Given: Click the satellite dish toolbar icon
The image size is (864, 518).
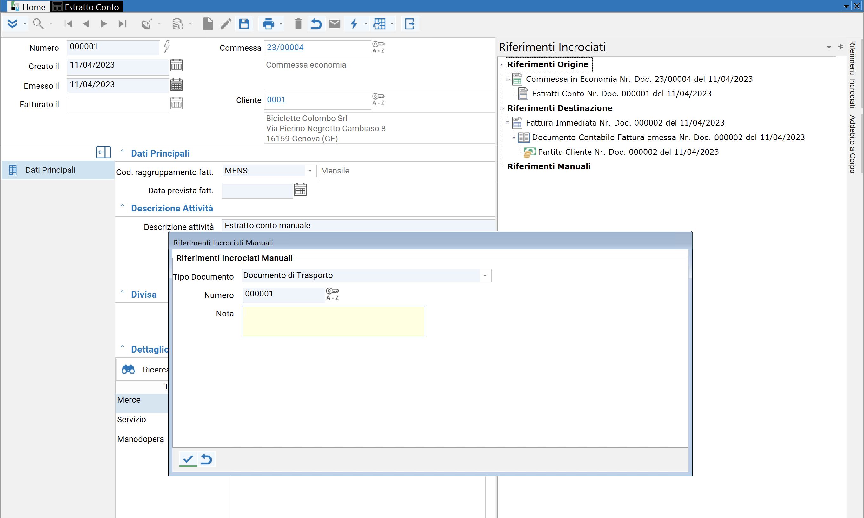Looking at the screenshot, I should click(147, 24).
